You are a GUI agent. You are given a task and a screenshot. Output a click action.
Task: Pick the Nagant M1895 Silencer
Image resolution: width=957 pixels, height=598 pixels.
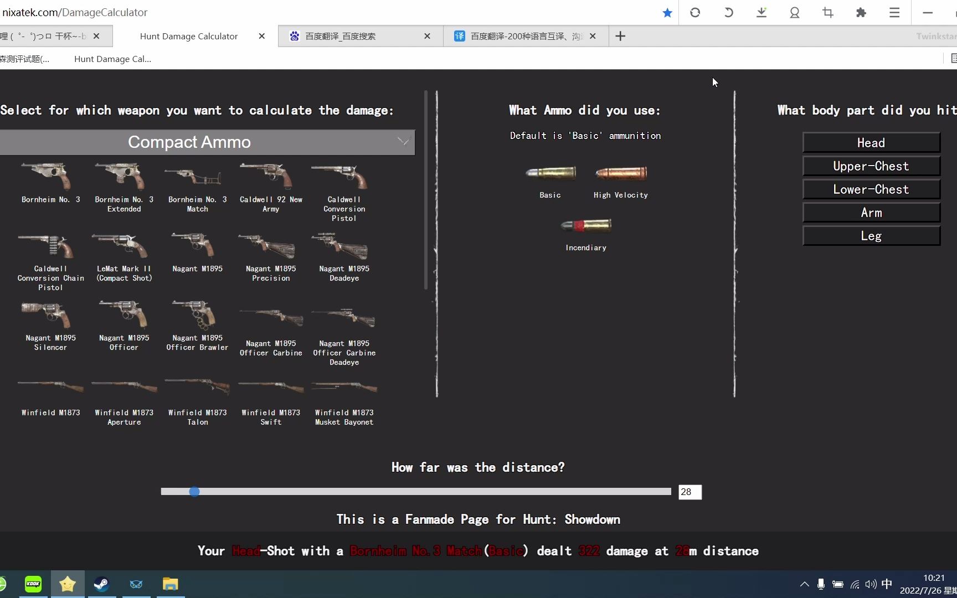50,326
